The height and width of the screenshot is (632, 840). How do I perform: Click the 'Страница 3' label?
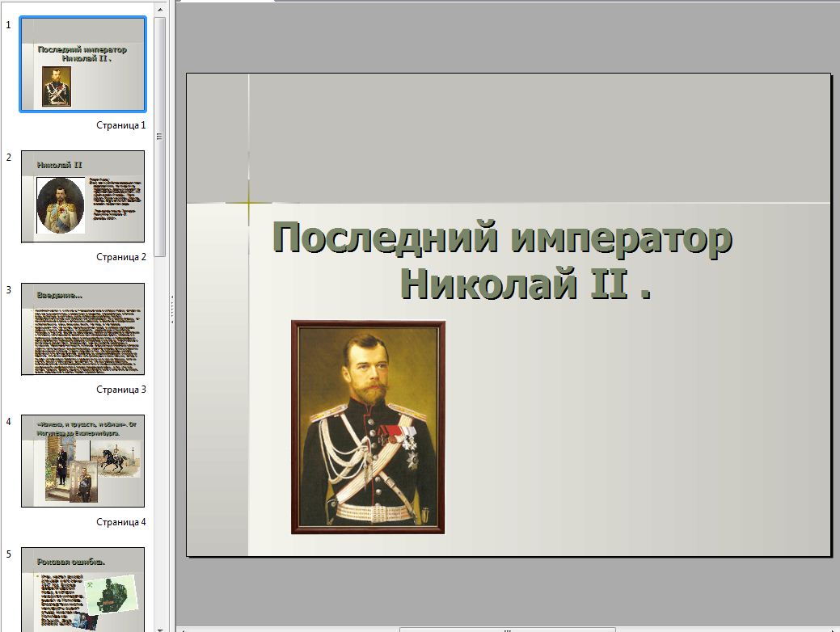[x=120, y=390]
